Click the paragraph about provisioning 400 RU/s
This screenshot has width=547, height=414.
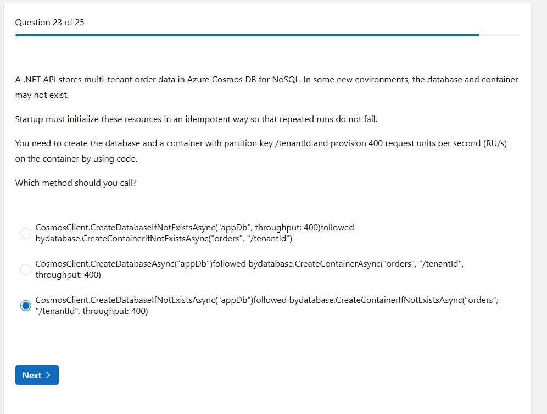coord(261,143)
